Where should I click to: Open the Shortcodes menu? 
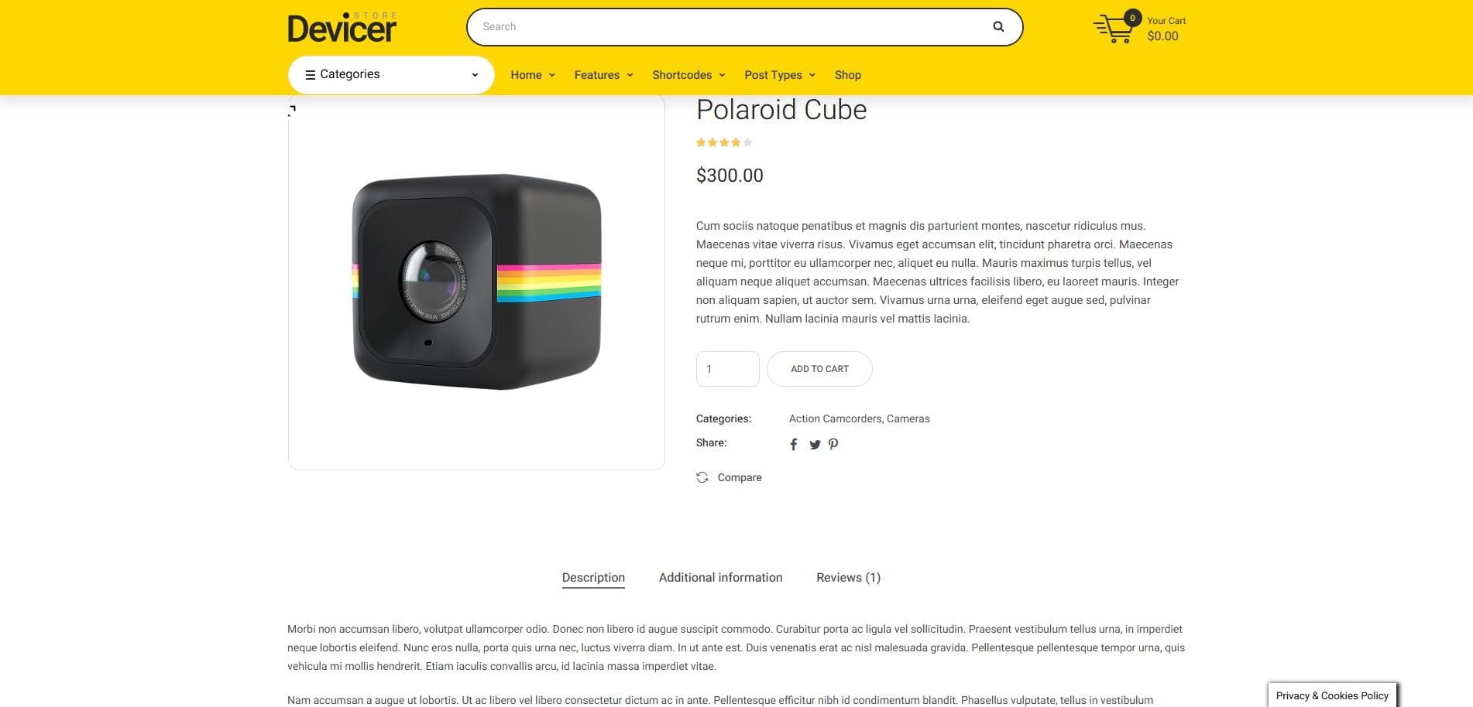tap(688, 75)
